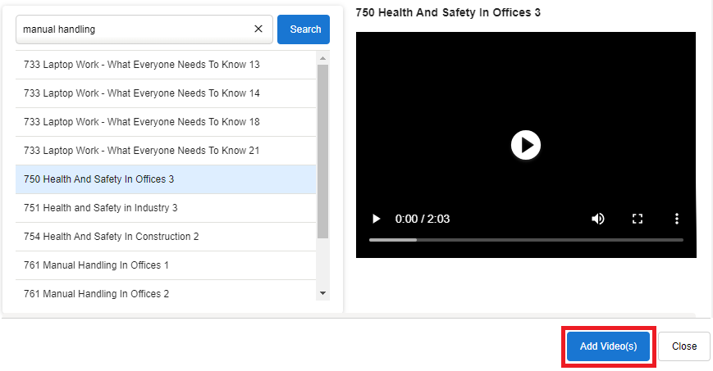
Task: Click the video progress bar
Action: (525, 240)
